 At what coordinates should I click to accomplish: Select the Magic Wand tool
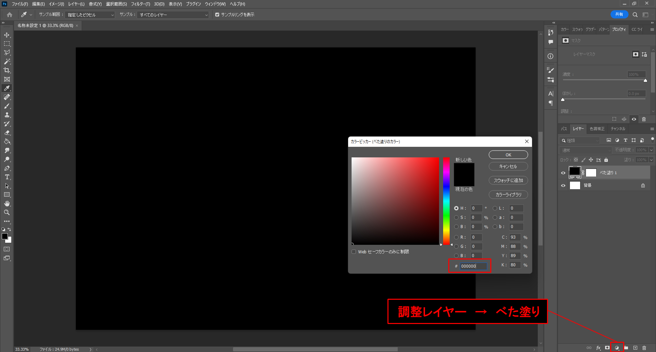[7, 61]
